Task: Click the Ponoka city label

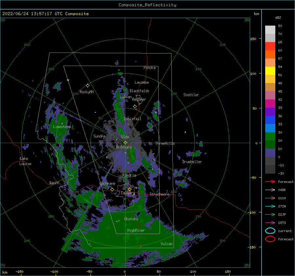Action: 149,68
